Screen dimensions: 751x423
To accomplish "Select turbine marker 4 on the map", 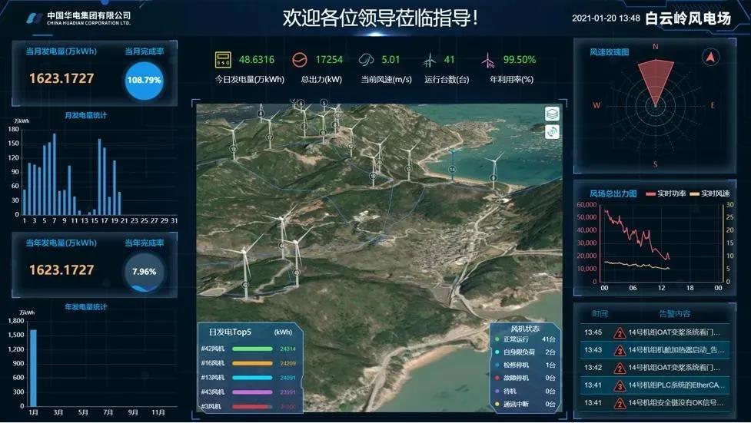I will coord(261,114).
